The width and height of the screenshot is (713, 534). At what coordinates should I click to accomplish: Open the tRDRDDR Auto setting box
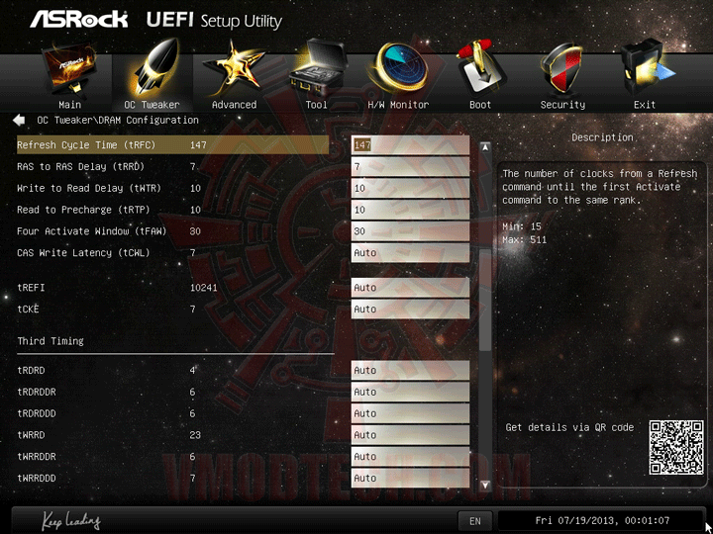coord(410,392)
